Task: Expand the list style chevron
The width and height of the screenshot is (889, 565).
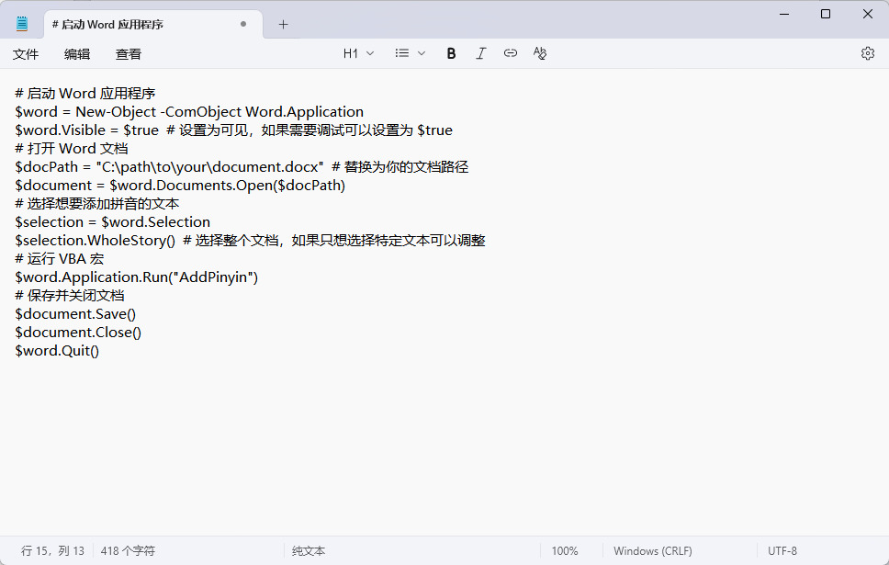Action: 422,53
